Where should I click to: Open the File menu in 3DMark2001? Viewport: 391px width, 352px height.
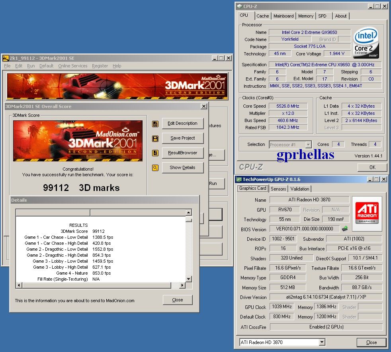tap(7, 66)
